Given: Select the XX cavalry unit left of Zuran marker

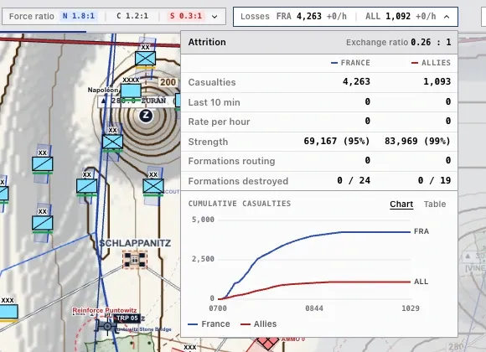Looking at the screenshot, I should [113, 142].
